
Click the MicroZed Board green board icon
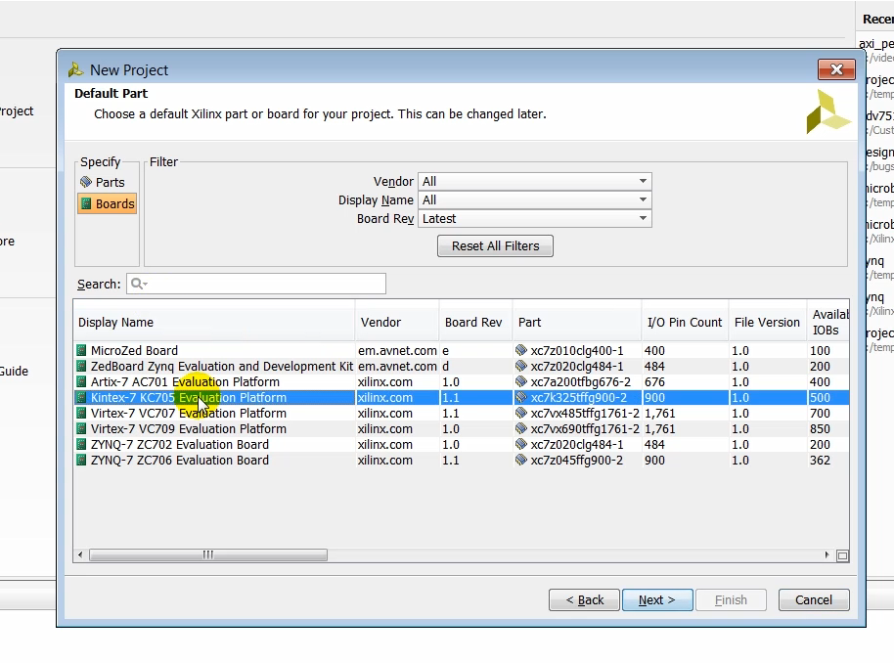(x=82, y=351)
